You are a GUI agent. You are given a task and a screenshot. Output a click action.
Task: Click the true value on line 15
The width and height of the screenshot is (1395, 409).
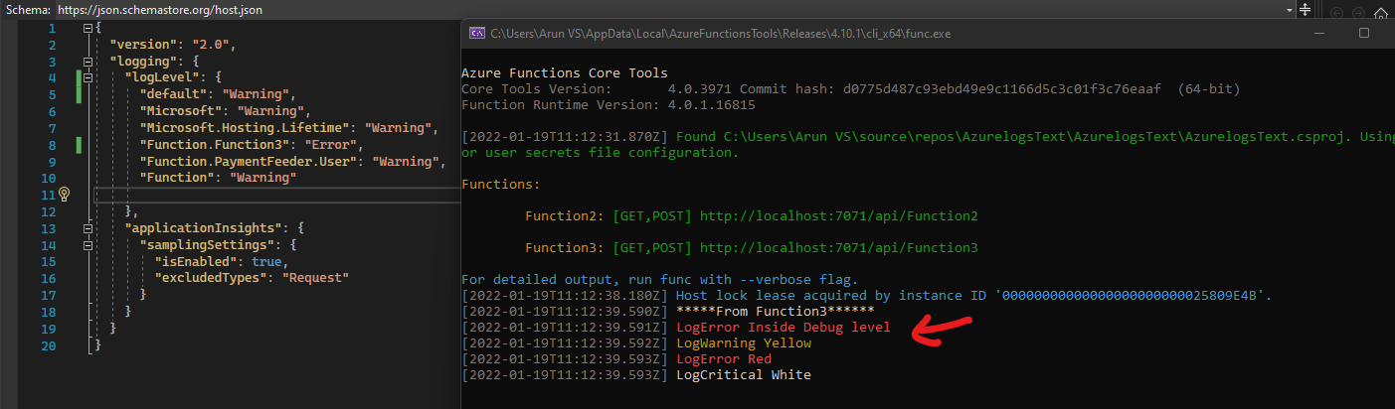[268, 262]
